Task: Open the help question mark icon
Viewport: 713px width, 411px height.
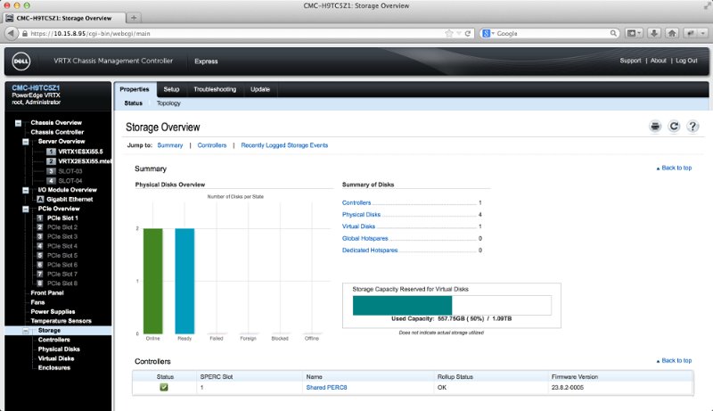Action: click(x=693, y=127)
